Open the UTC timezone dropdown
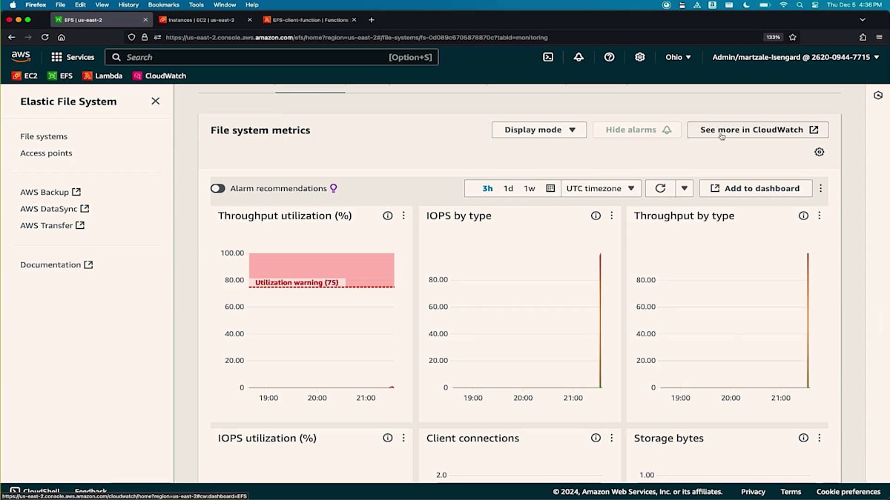The height and width of the screenshot is (500, 890). pyautogui.click(x=601, y=188)
